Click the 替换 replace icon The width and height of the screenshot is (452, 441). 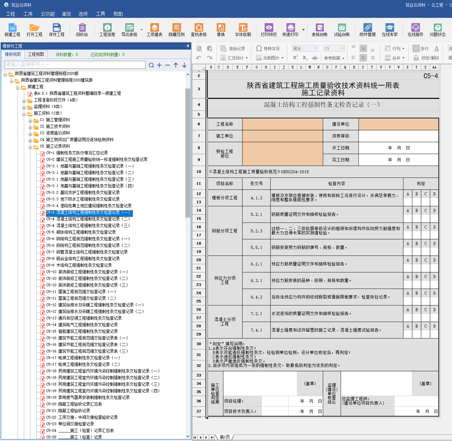click(x=221, y=30)
